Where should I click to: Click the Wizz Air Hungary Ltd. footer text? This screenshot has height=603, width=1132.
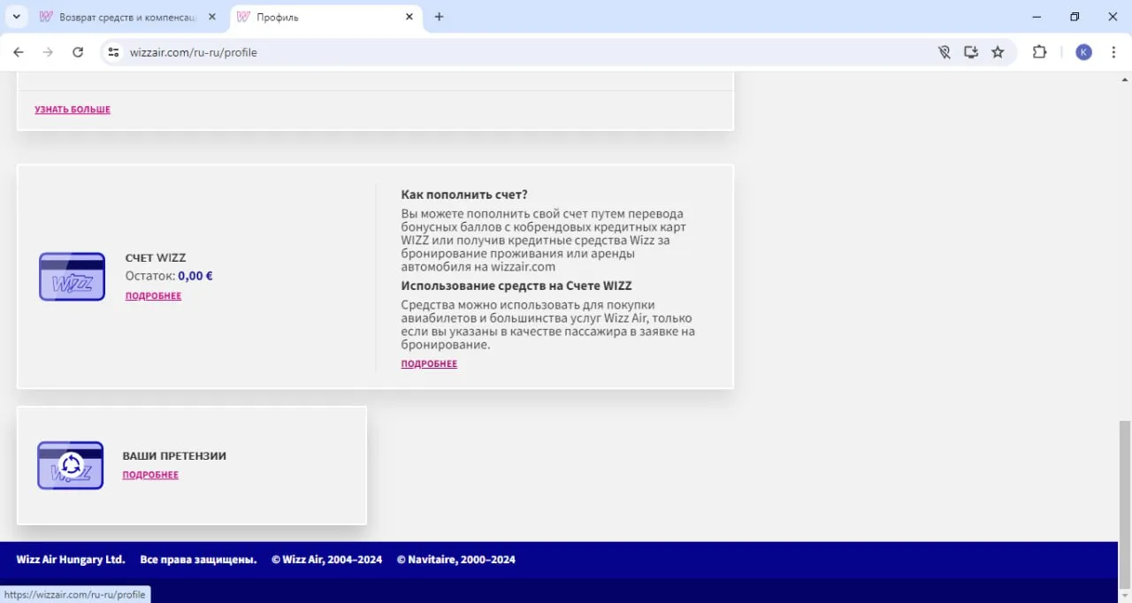pos(71,560)
